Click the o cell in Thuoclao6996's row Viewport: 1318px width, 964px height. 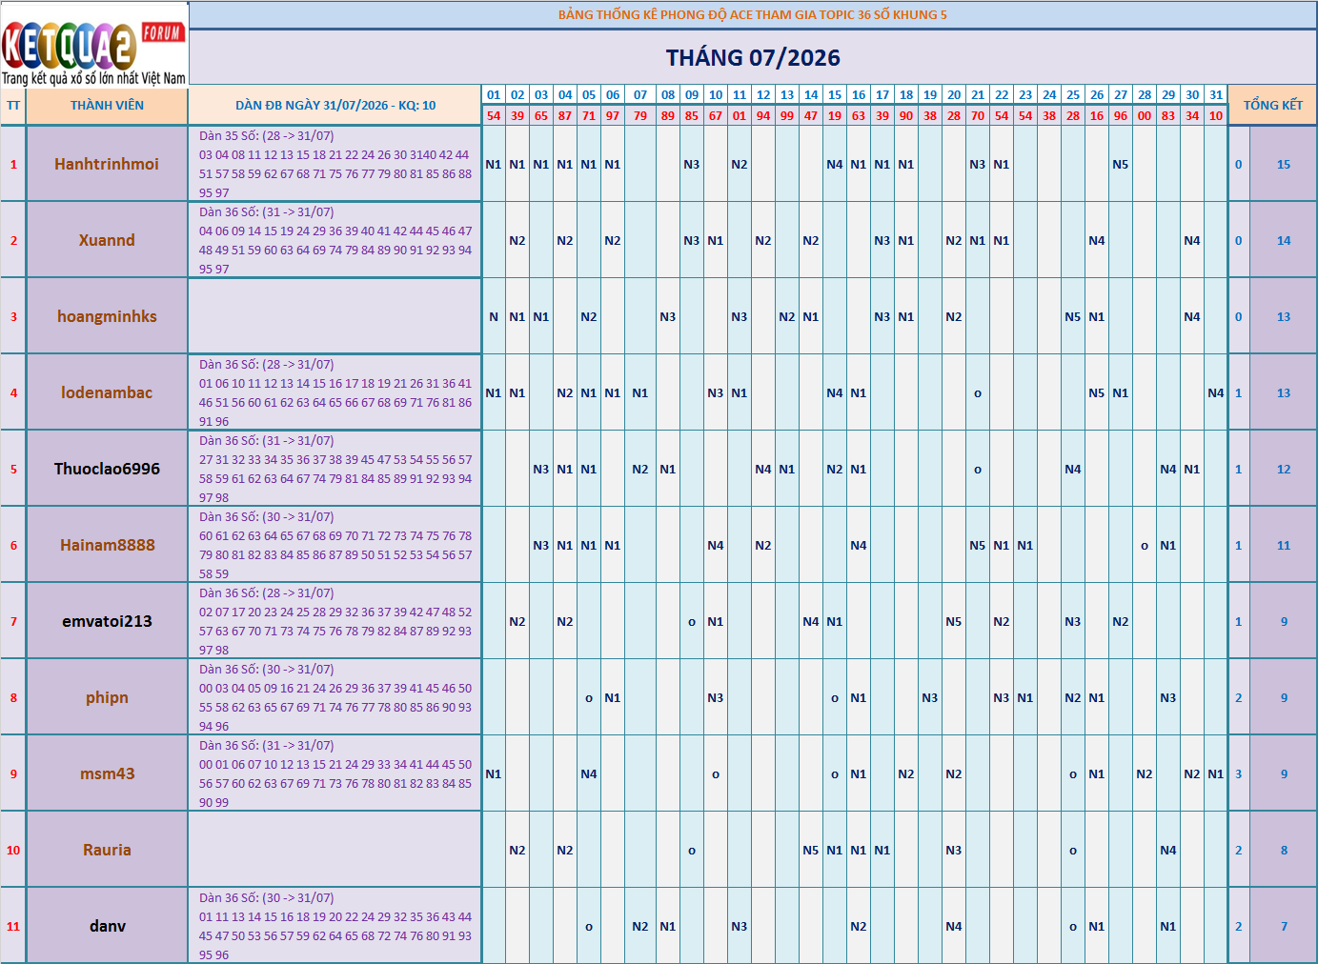(x=978, y=469)
